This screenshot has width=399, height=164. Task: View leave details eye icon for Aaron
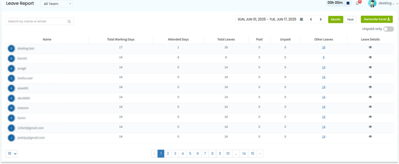370,117
